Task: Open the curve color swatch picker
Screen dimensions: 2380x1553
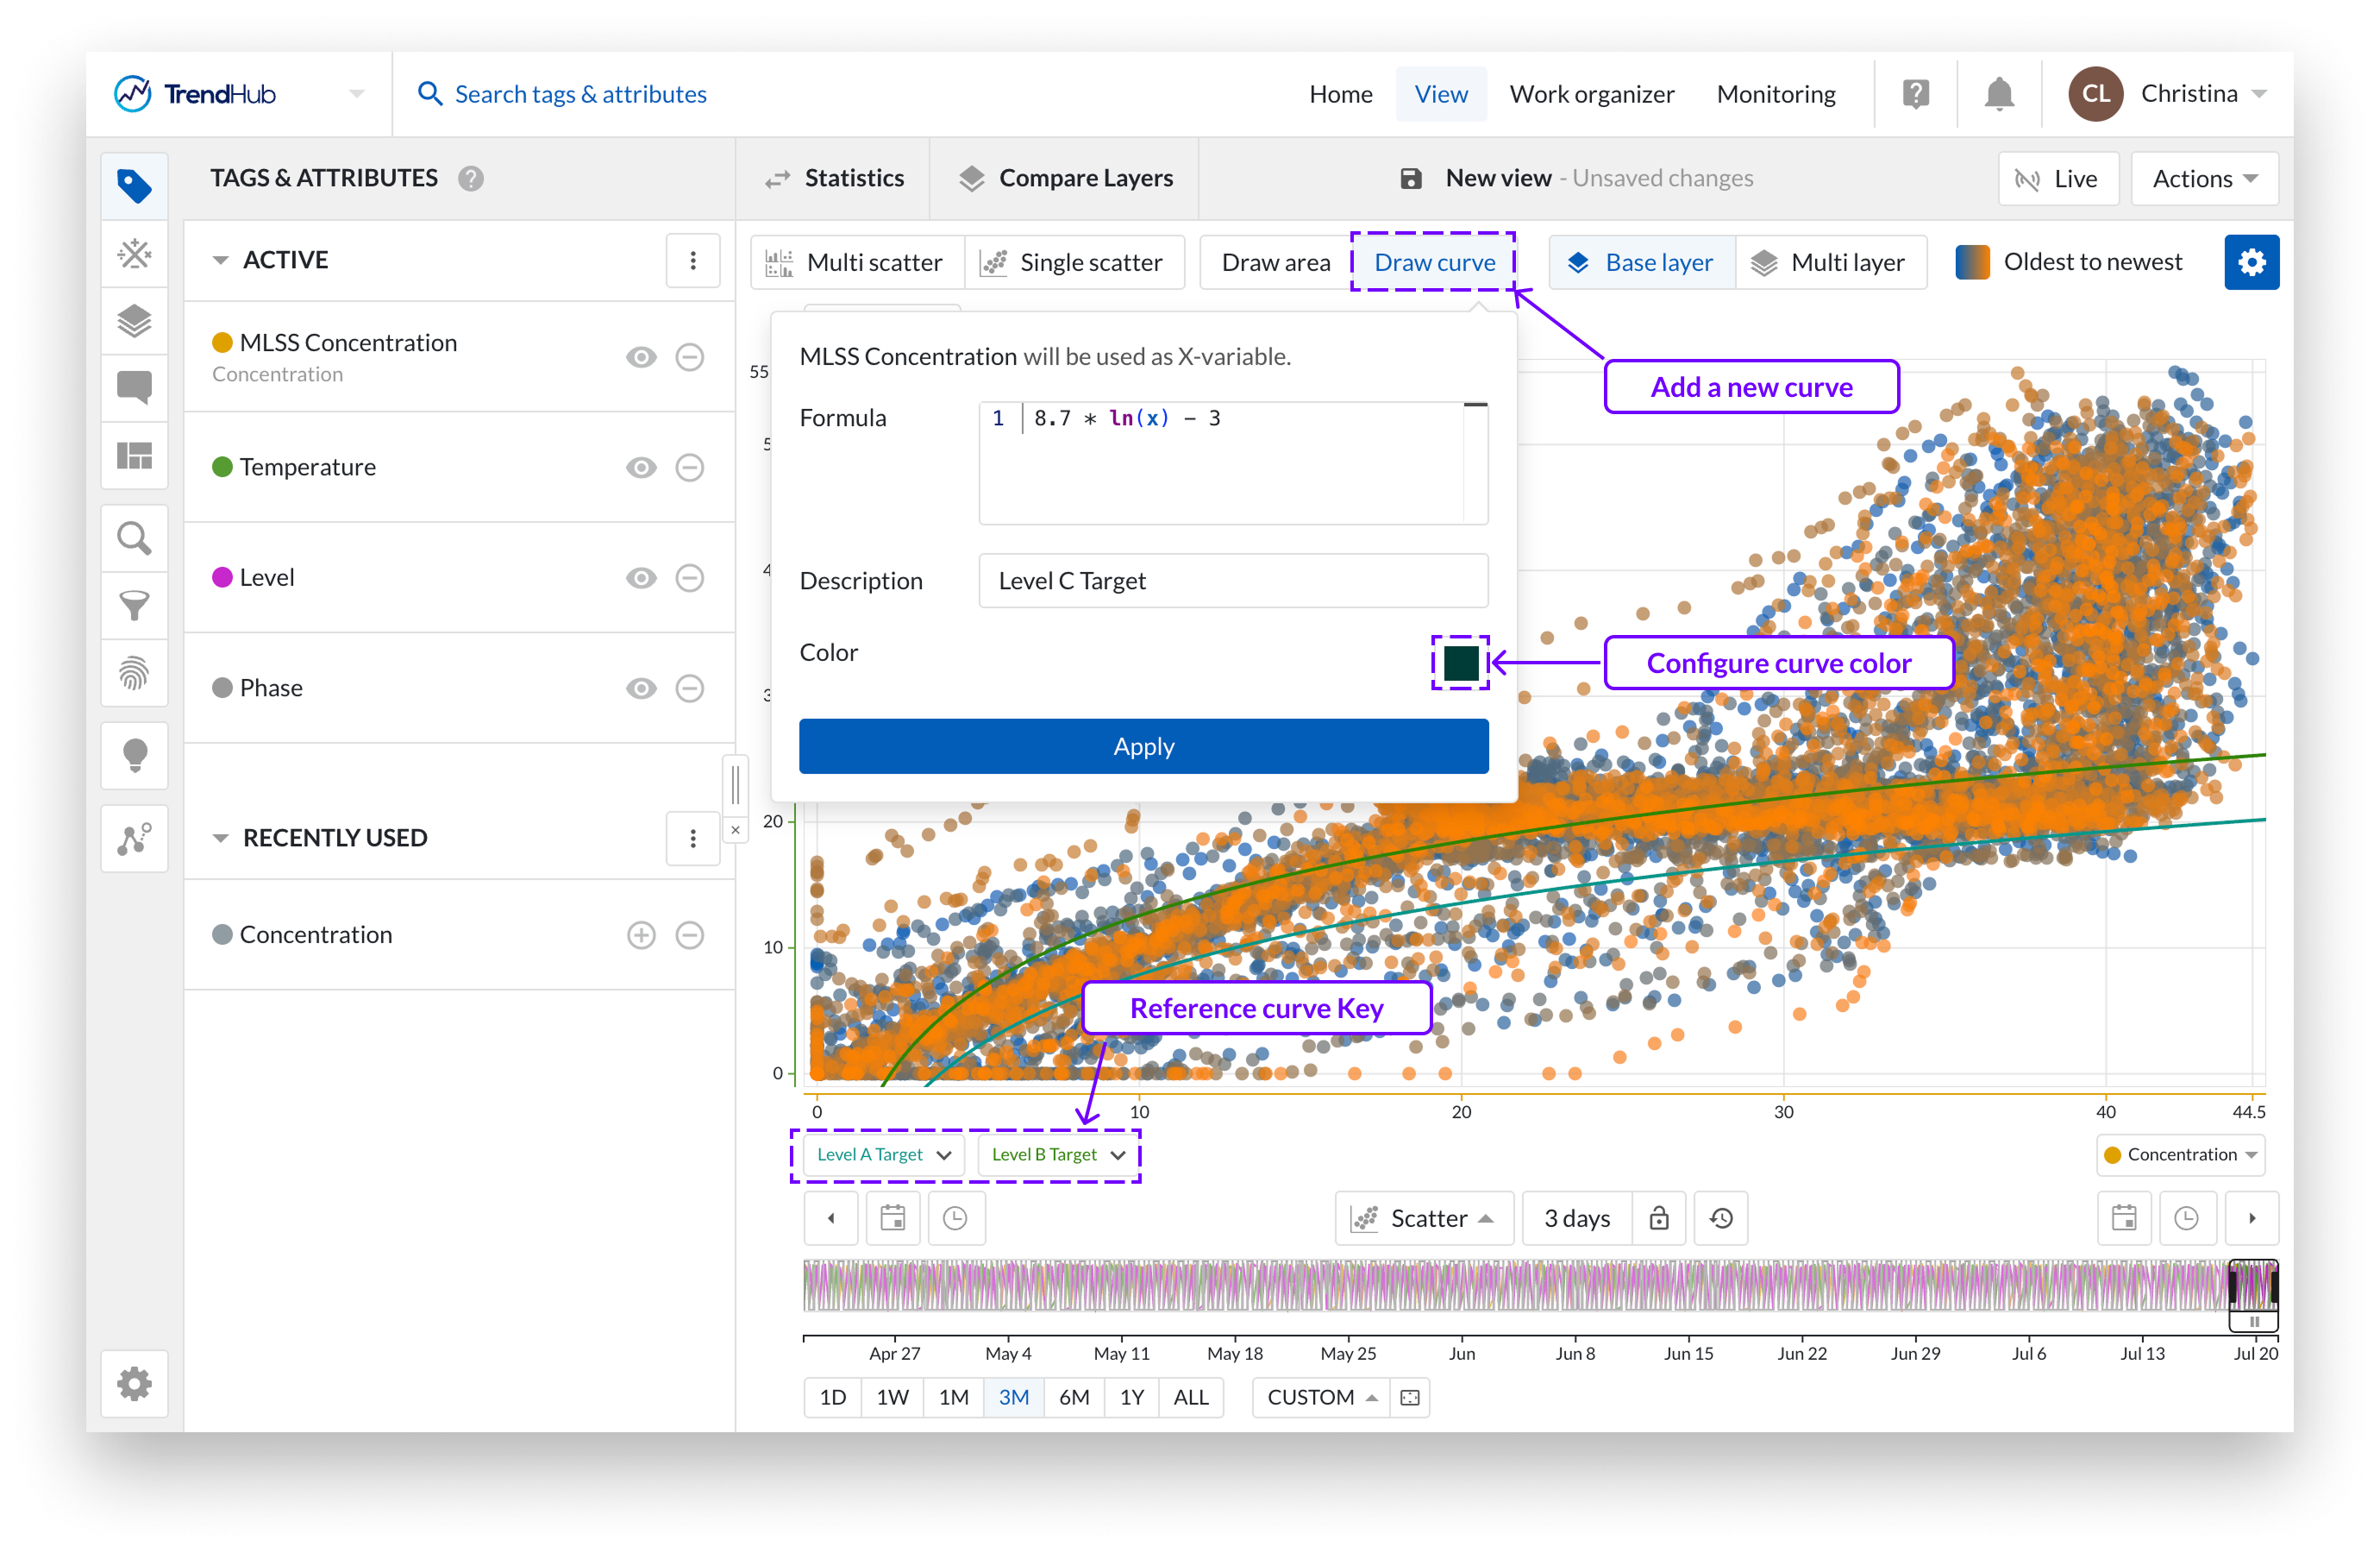Action: [x=1460, y=663]
